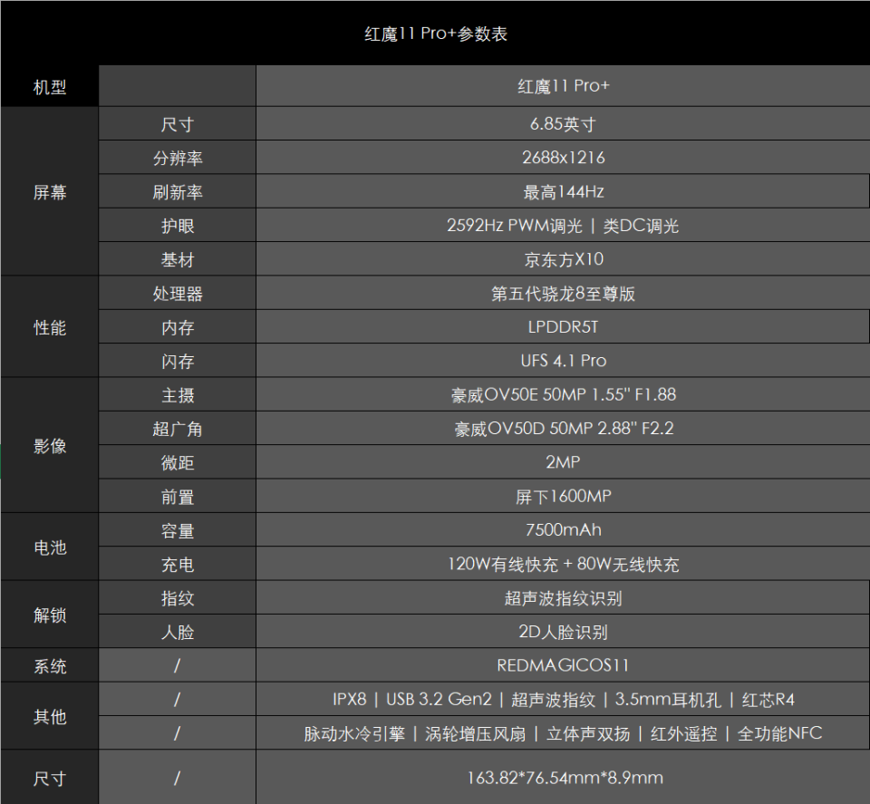Image resolution: width=870 pixels, height=804 pixels.
Task: Click the 2688x1216 resolution value
Action: [x=563, y=158]
